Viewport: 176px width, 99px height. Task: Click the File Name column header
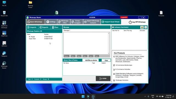[x=66, y=63]
